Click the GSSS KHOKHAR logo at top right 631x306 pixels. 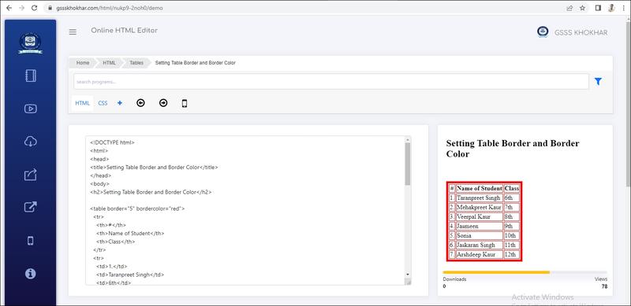pos(543,32)
